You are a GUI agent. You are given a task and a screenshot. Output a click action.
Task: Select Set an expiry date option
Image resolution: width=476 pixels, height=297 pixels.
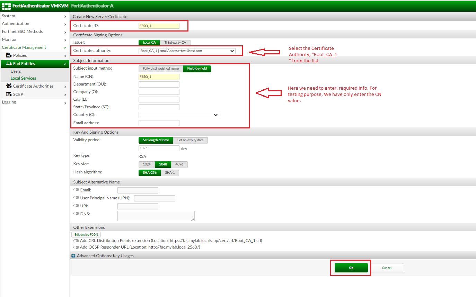pyautogui.click(x=190, y=140)
